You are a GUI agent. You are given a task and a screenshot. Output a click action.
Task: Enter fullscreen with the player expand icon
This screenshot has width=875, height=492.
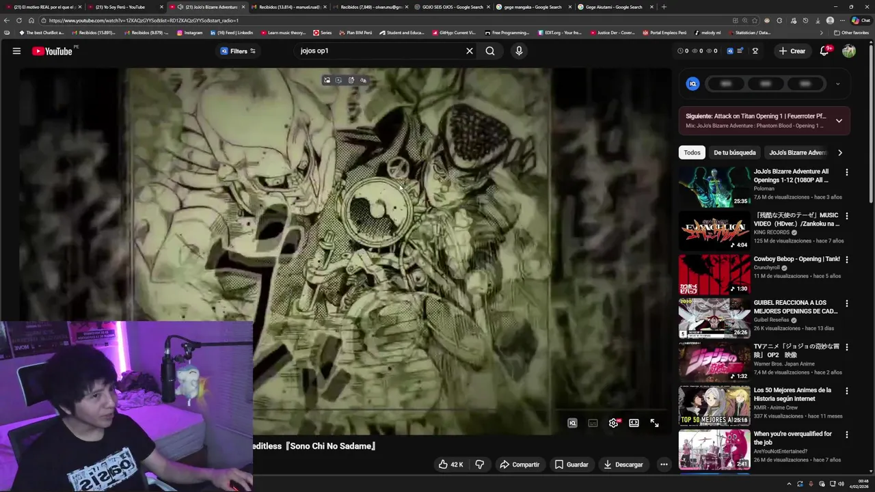tap(654, 423)
